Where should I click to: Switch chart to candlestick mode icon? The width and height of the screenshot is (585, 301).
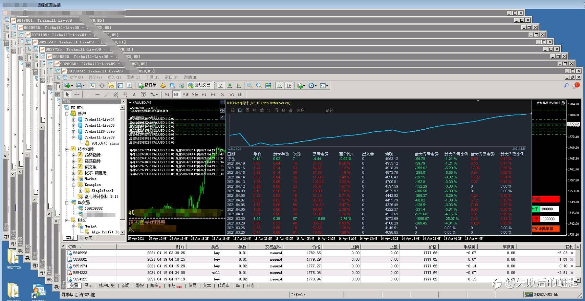pos(230,86)
